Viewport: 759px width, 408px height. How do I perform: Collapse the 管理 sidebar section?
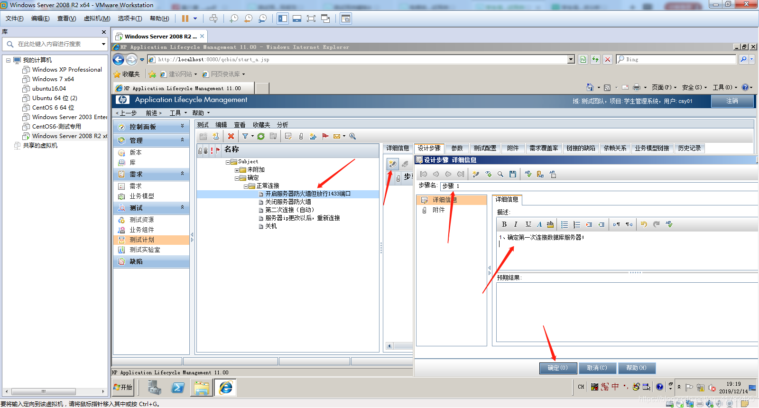pos(182,140)
